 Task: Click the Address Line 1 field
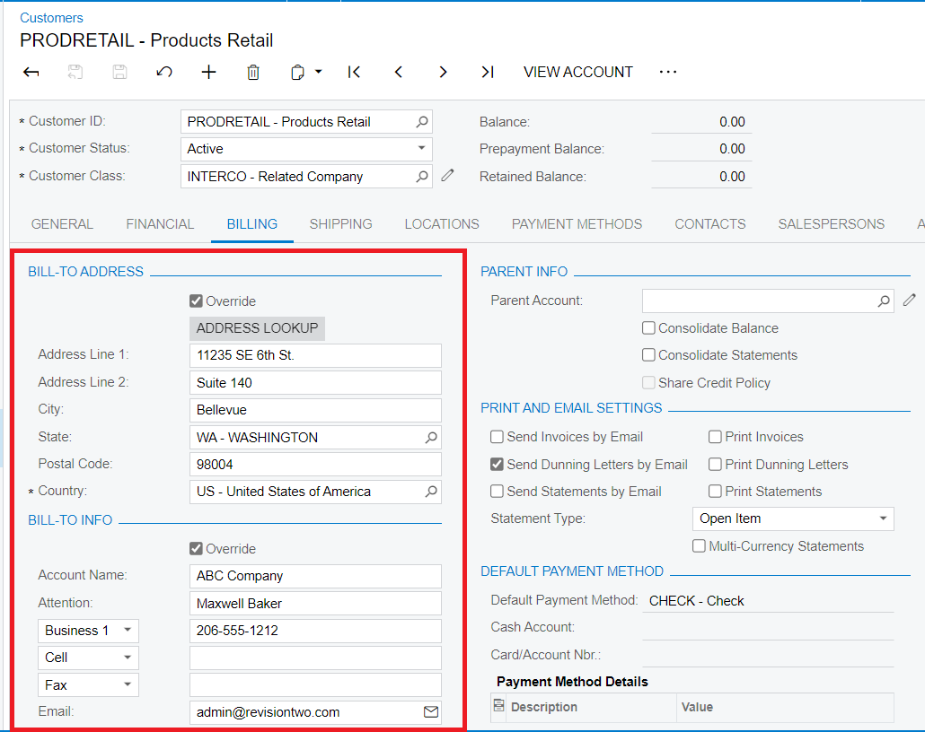pos(315,355)
